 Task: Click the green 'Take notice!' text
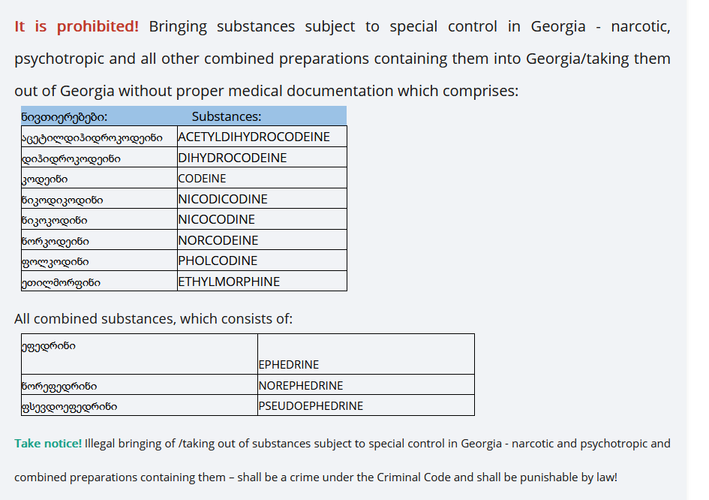pyautogui.click(x=48, y=444)
